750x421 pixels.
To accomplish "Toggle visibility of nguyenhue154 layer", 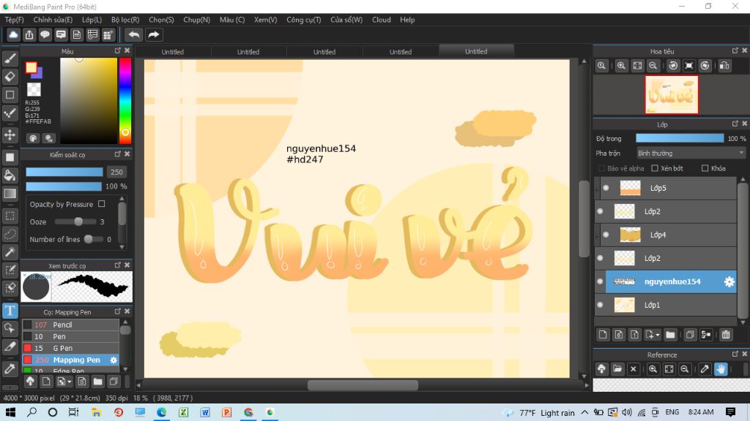I will point(601,281).
